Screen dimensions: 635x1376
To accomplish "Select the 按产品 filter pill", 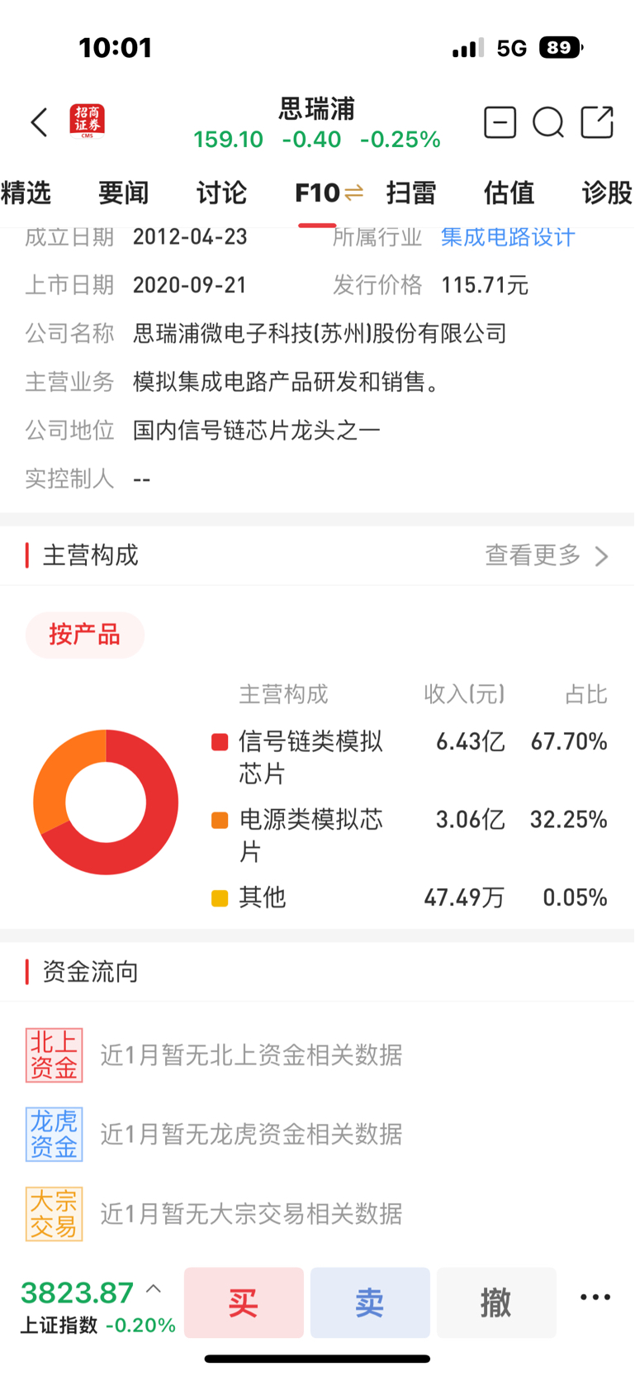I will 85,635.
